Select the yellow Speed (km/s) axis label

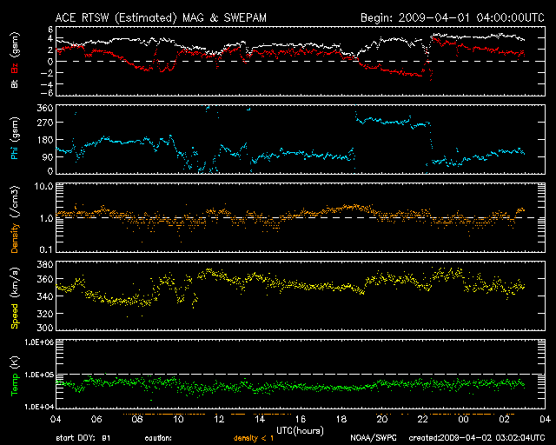coord(15,298)
